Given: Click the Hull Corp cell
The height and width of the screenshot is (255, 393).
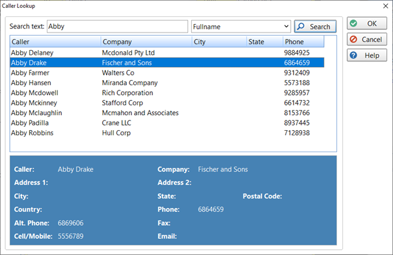Looking at the screenshot, I should click(116, 133).
